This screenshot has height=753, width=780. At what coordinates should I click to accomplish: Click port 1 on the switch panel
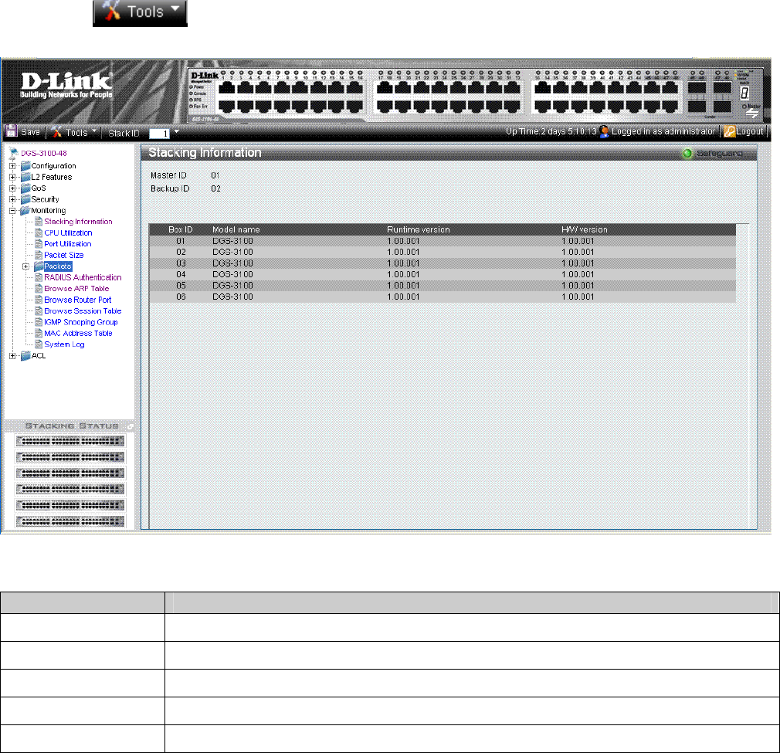click(227, 88)
